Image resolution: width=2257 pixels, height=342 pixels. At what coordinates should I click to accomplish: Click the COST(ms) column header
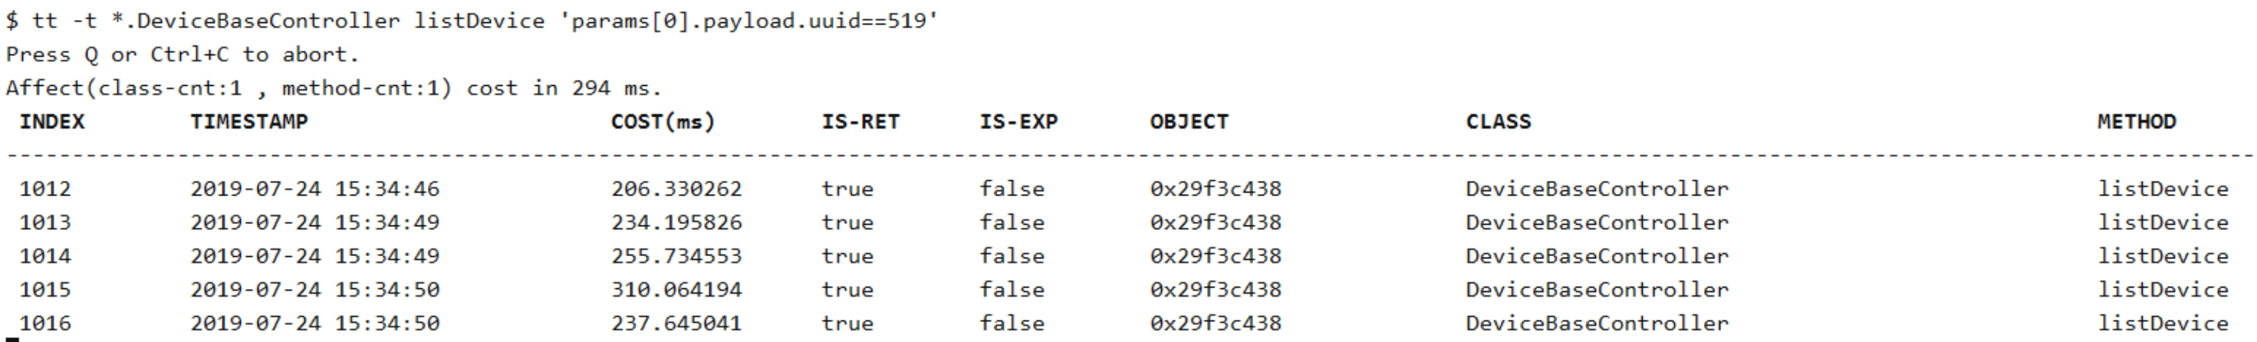pyautogui.click(x=663, y=122)
